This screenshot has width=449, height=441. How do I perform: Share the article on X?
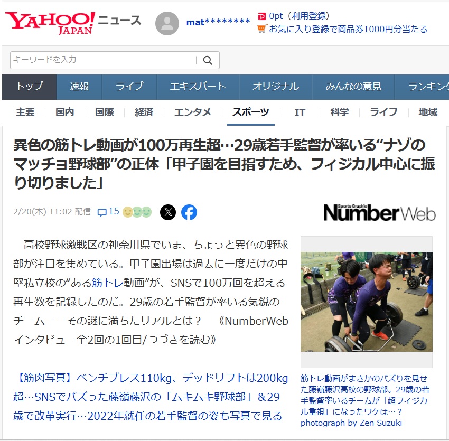(168, 212)
